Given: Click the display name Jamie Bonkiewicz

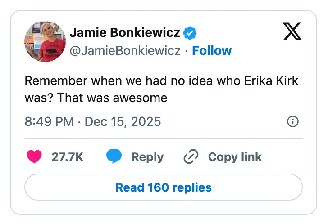Looking at the screenshot, I should tap(125, 33).
